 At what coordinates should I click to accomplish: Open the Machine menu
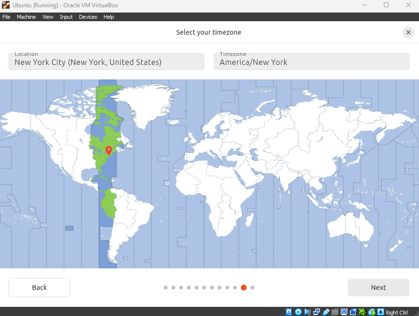tap(26, 17)
